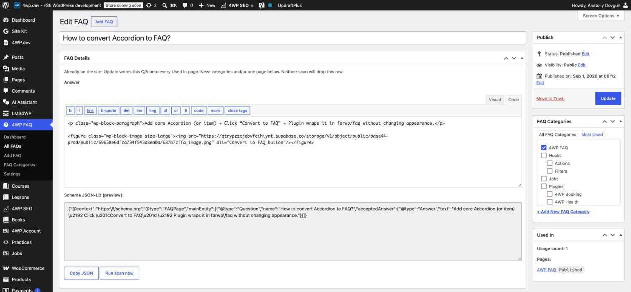This screenshot has width=631, height=292.
Task: Switch to the Code editor tab
Action: [x=514, y=100]
